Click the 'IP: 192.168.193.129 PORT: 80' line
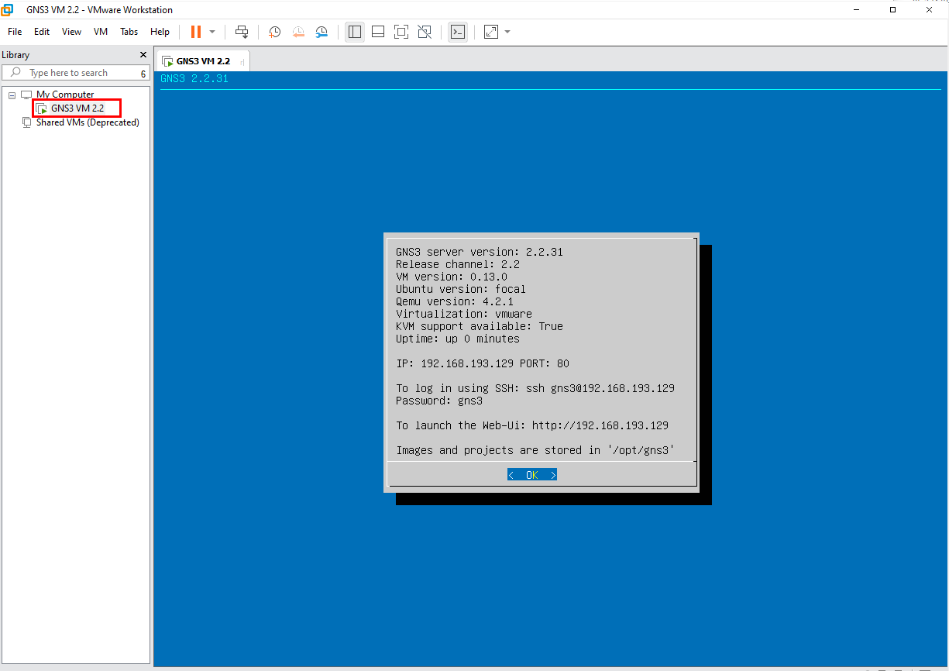The image size is (949, 671). [483, 363]
